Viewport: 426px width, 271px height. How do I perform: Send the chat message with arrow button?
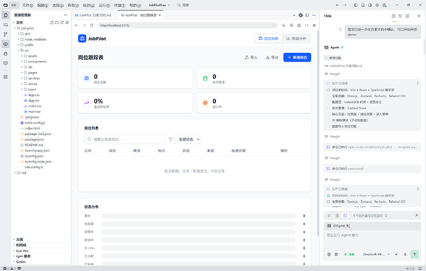tap(415, 254)
